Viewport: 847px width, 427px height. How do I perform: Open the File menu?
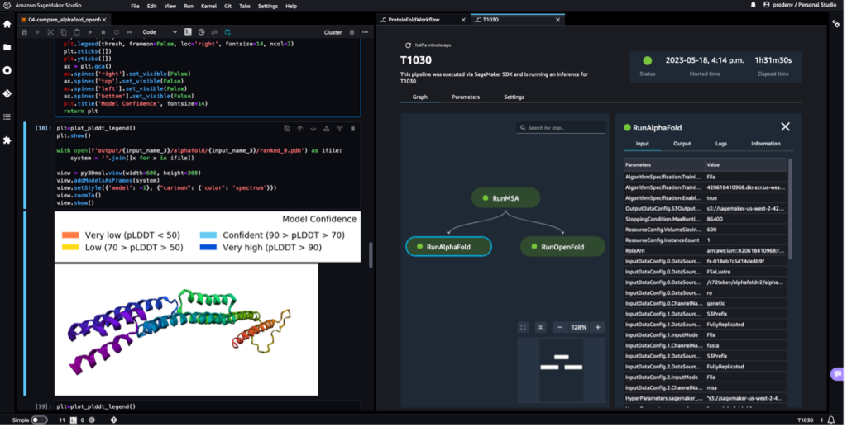135,6
